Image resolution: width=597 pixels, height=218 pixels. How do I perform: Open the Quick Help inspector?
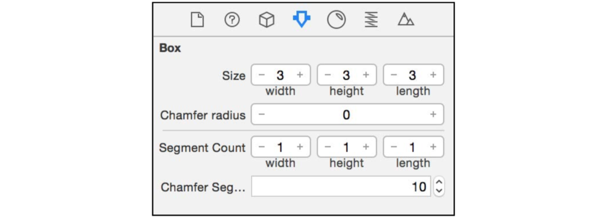232,20
